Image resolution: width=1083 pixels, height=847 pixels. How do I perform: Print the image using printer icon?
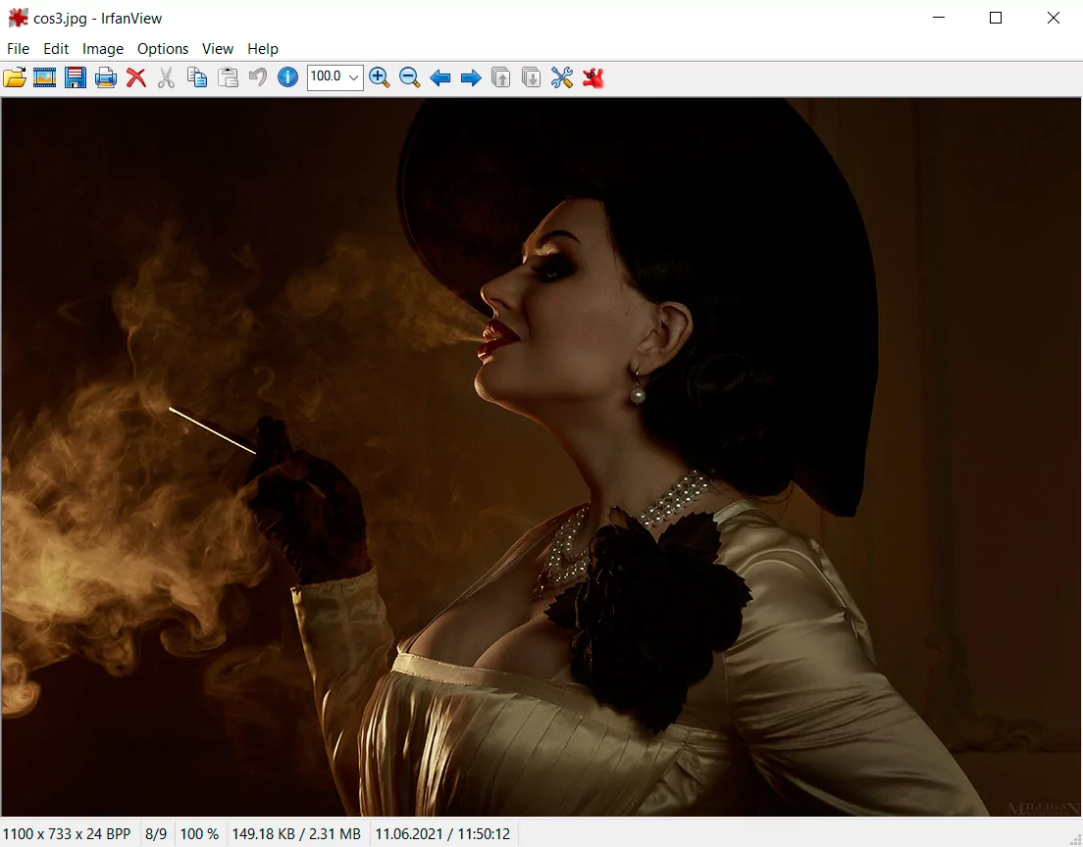[106, 77]
